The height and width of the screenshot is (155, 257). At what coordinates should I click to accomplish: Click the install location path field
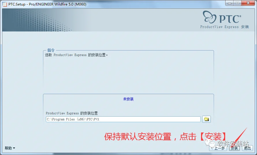click(123, 119)
